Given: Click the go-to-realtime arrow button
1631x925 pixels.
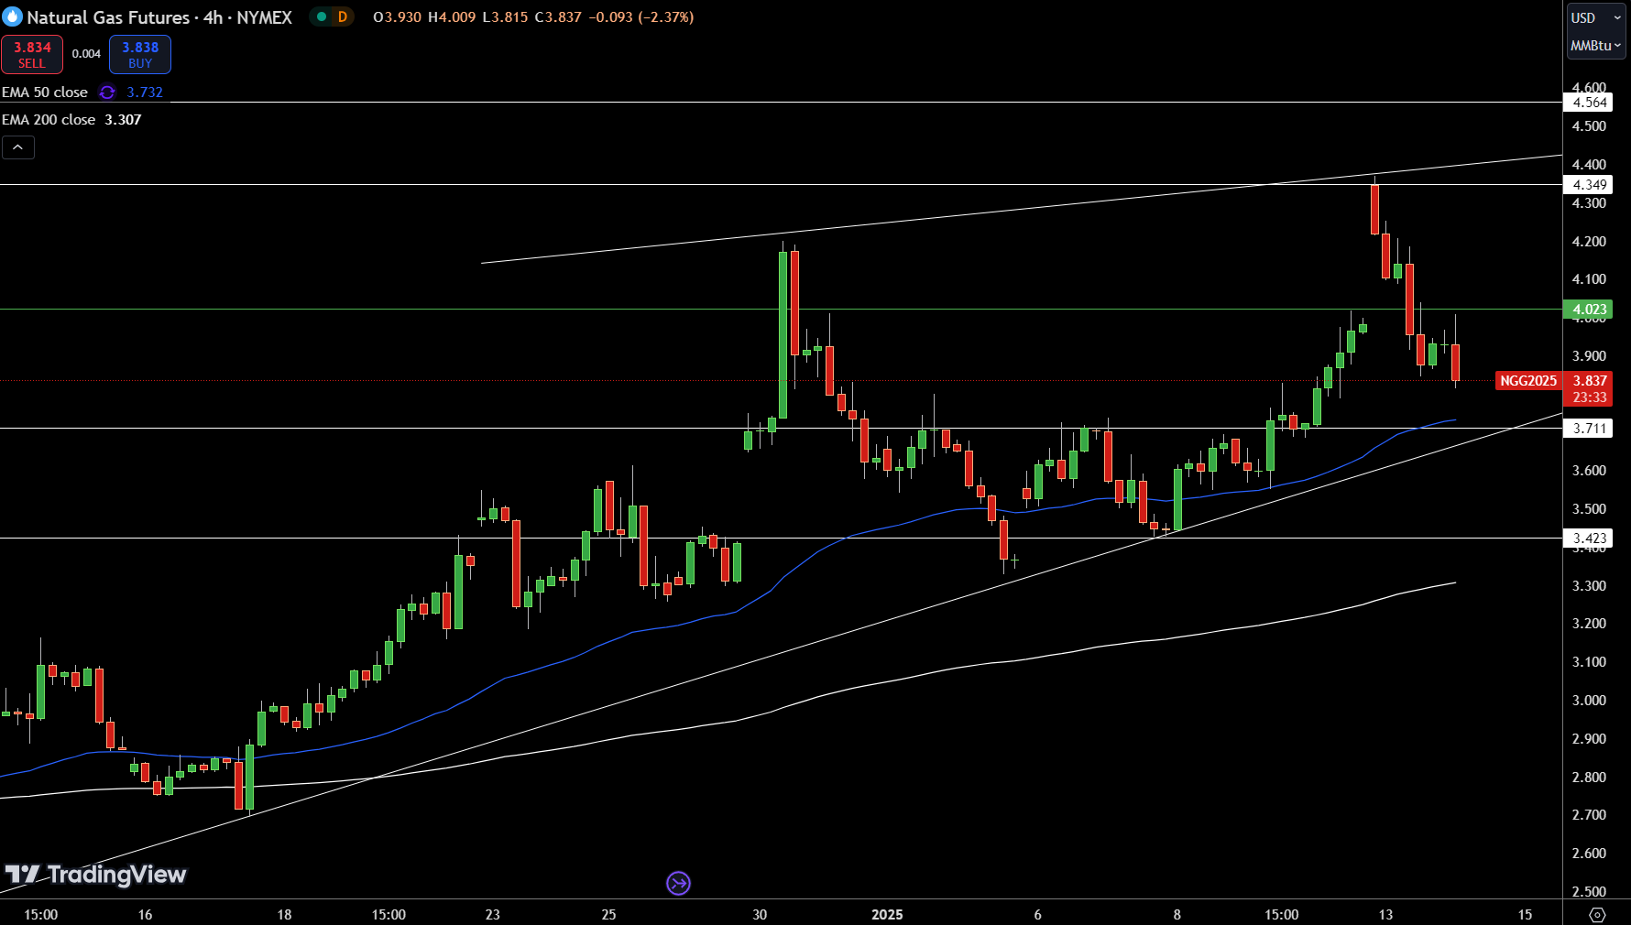Looking at the screenshot, I should pos(678,883).
